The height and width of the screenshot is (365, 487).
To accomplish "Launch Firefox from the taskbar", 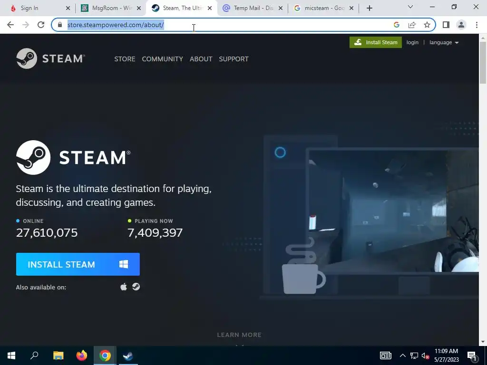I will tap(82, 355).
